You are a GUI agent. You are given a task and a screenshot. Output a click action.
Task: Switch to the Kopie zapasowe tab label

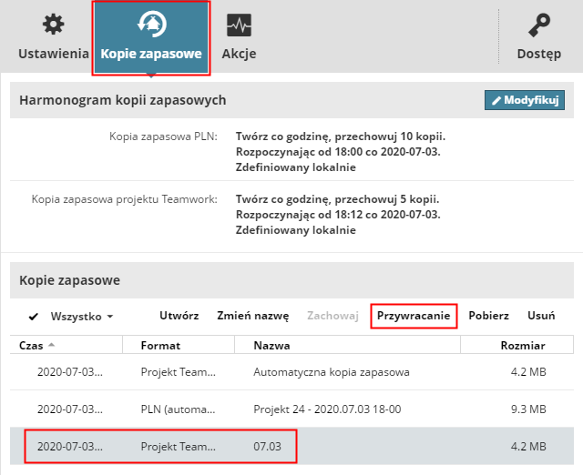(x=151, y=54)
